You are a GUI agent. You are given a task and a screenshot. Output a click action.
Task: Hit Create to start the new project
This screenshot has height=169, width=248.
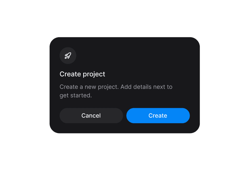click(x=158, y=116)
